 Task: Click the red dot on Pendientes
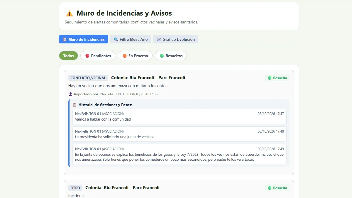click(x=87, y=56)
